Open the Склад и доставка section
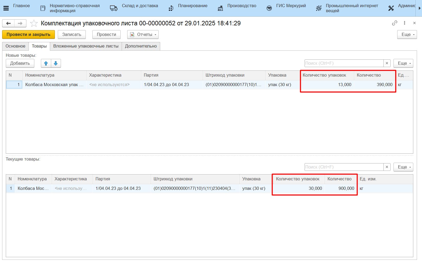The width and height of the screenshot is (422, 263). tap(140, 6)
